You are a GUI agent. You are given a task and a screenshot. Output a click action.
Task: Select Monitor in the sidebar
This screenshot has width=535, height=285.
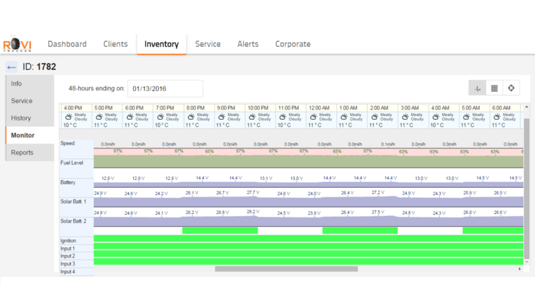click(x=29, y=135)
